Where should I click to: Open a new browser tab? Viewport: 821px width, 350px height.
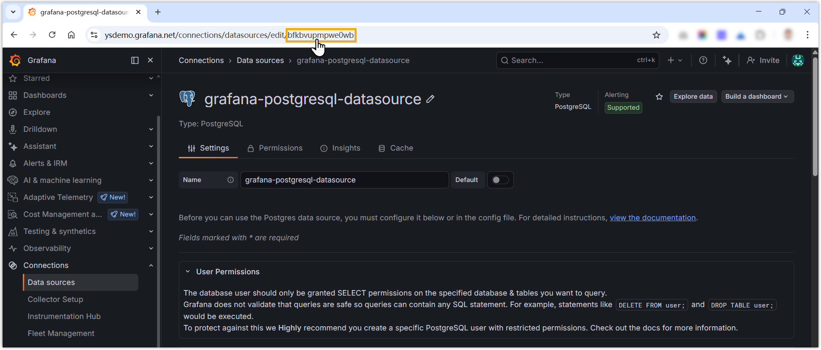pos(158,12)
